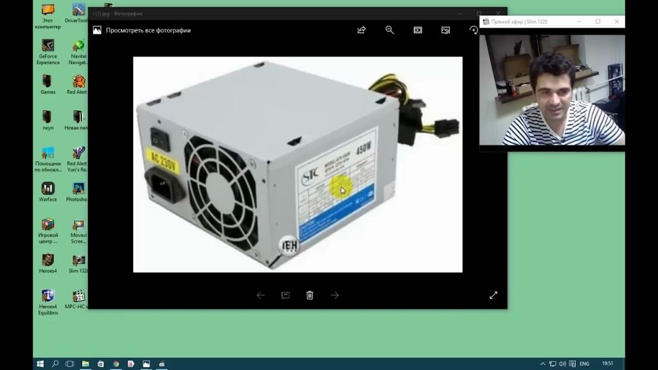The image size is (658, 370).
Task: Click "Просмотреть все фотографии" link
Action: [148, 30]
